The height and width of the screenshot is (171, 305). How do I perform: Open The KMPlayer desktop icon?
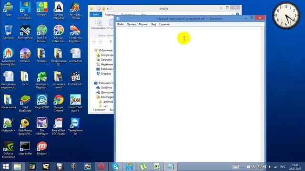click(42, 126)
